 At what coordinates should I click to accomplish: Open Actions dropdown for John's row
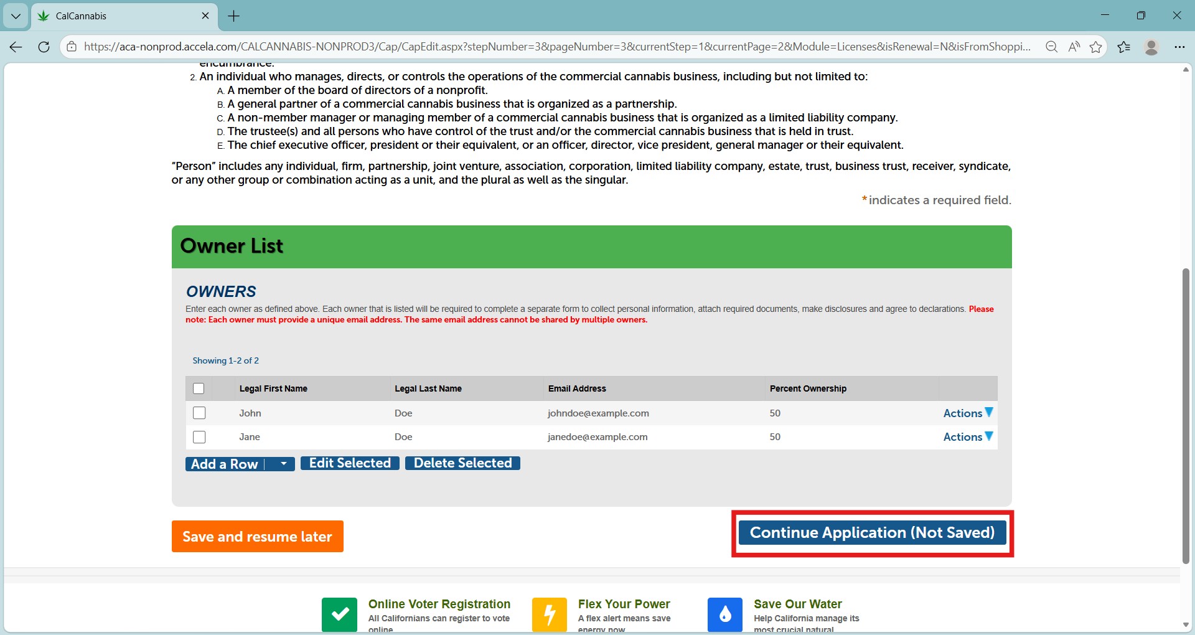click(968, 413)
